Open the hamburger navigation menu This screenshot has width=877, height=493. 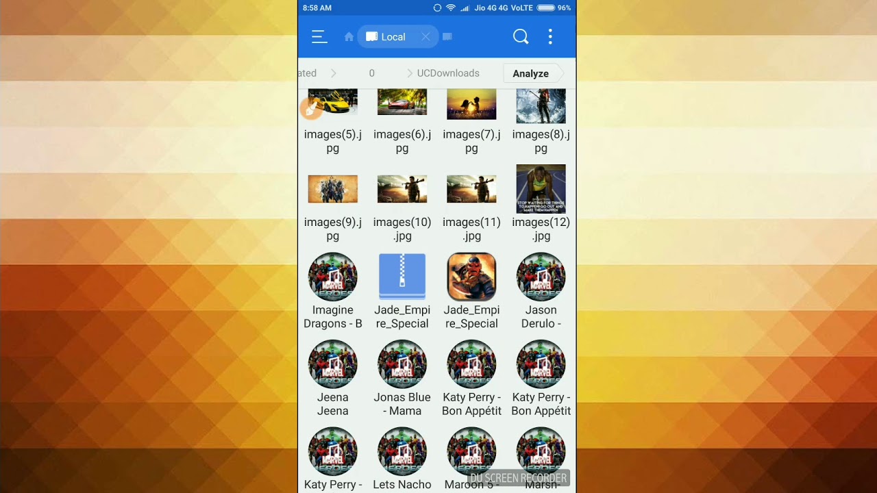[x=319, y=37]
